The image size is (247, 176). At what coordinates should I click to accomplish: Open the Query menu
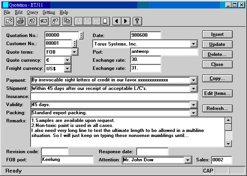(x=32, y=12)
